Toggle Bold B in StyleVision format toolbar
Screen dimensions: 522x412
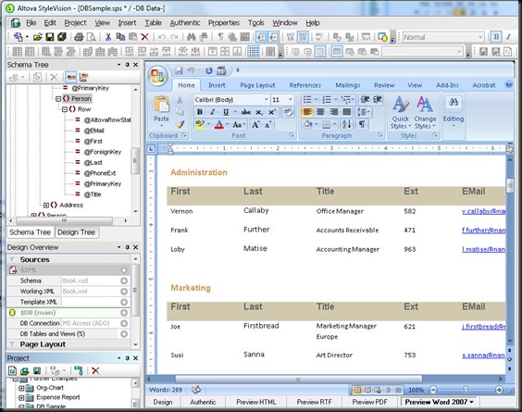tap(496, 37)
